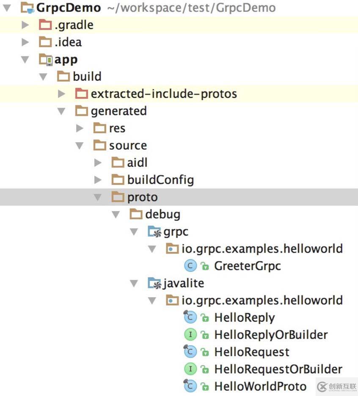
Task: Click the GreeterGrpc class icon
Action: tap(190, 266)
